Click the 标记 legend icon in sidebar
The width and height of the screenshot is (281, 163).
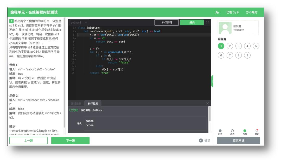click(257, 130)
